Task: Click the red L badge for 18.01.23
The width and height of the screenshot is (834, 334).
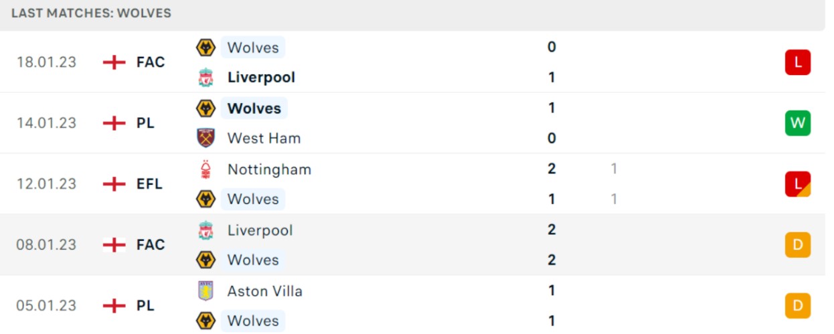Action: click(x=798, y=62)
